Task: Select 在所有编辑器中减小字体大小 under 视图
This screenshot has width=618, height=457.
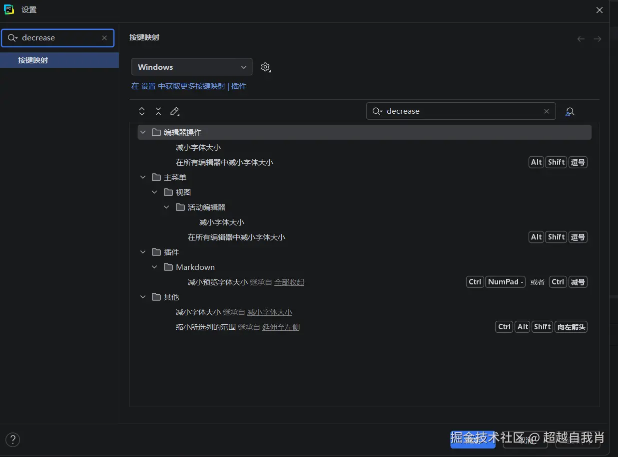Action: click(x=236, y=237)
